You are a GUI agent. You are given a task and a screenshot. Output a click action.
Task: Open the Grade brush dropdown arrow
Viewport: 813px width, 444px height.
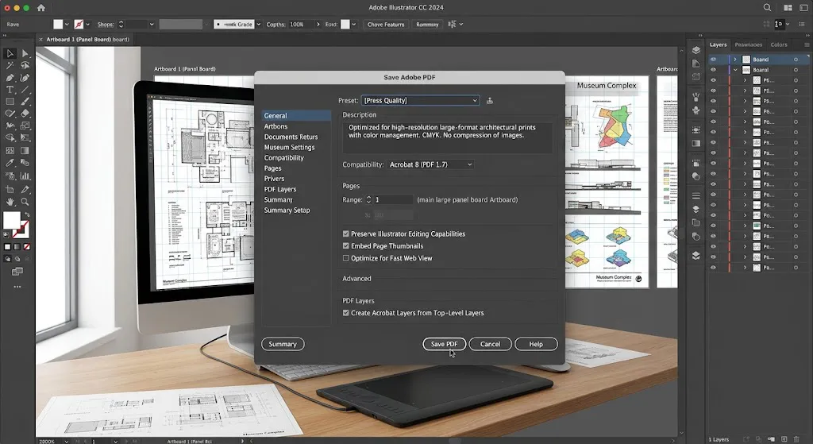[x=258, y=25]
